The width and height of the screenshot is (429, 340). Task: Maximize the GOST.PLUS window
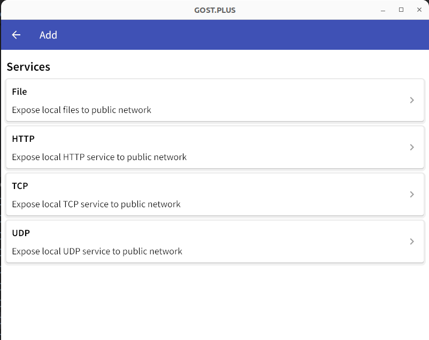[401, 10]
